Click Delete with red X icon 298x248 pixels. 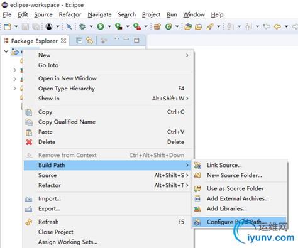(x=108, y=142)
